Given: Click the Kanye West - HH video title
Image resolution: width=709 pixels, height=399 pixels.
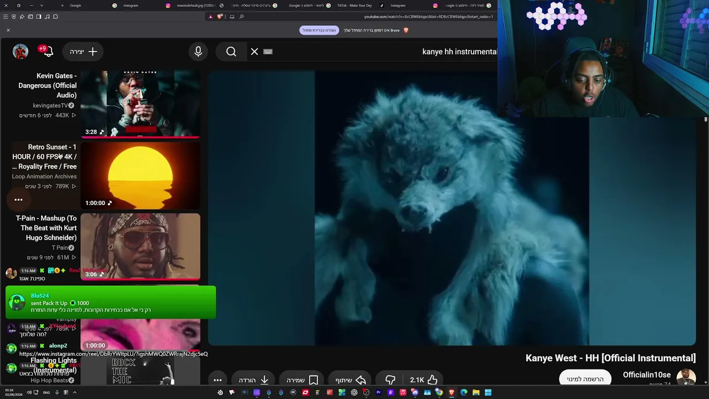Looking at the screenshot, I should [x=610, y=358].
